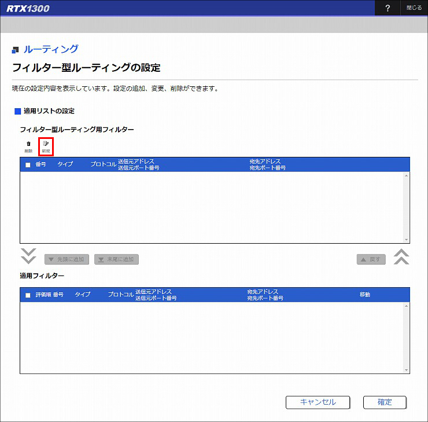428x422 pixels.
Task: Click the タイプ column header in upper table
Action: 65,164
